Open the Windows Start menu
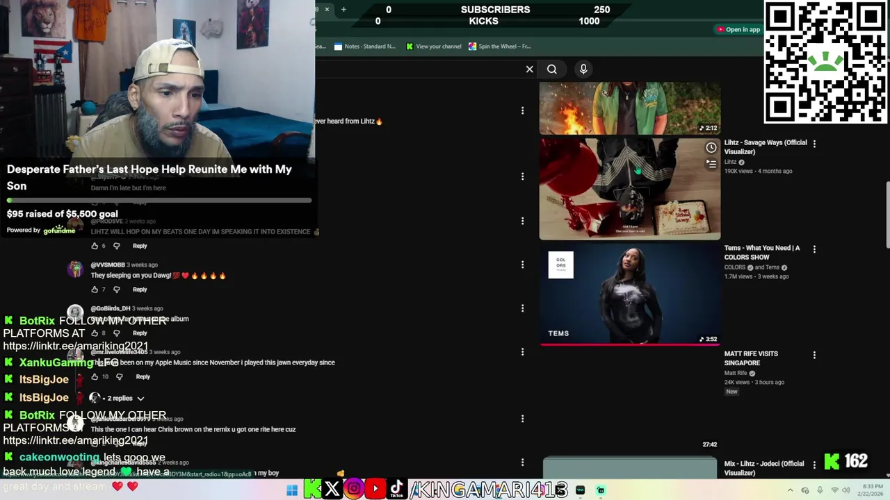890x500 pixels. [292, 490]
